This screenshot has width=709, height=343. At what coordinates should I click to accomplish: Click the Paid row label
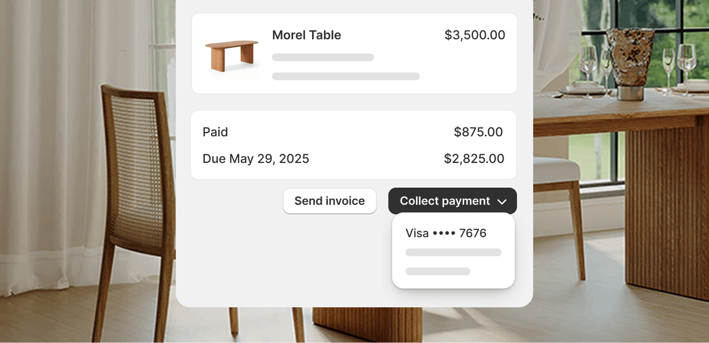pyautogui.click(x=215, y=132)
